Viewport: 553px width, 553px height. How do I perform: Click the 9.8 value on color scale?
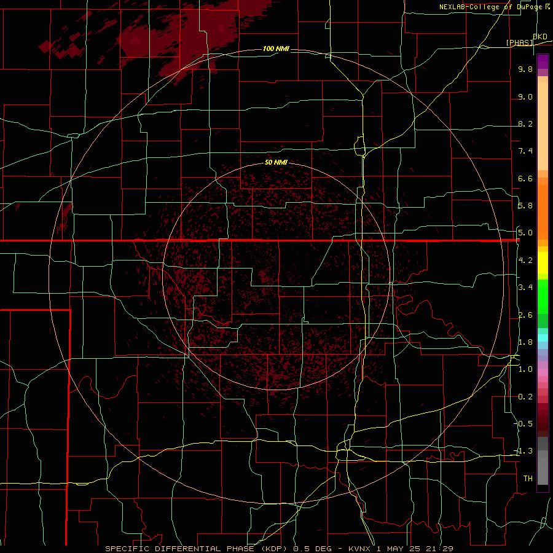click(525, 69)
